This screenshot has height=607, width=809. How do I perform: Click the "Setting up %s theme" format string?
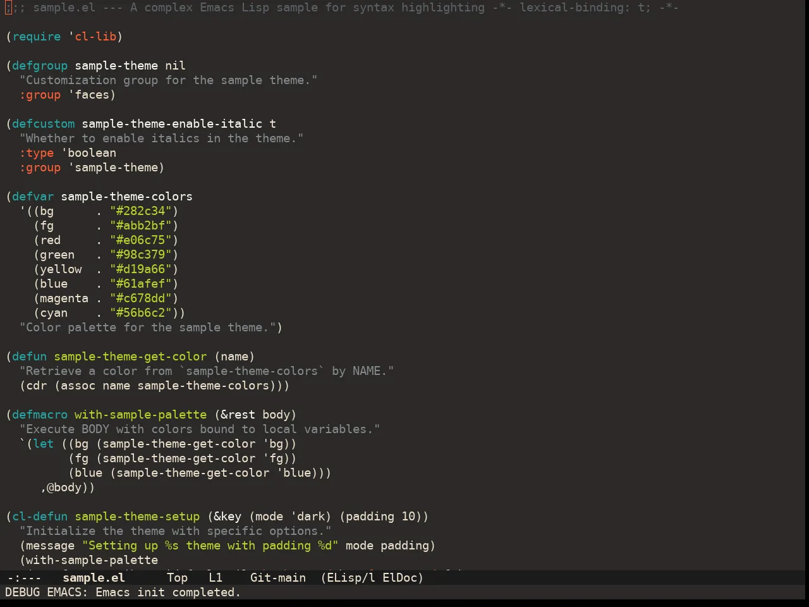210,546
